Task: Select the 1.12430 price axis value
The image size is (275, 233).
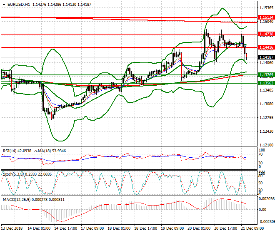Action: point(266,131)
